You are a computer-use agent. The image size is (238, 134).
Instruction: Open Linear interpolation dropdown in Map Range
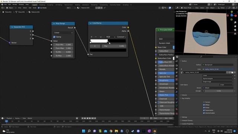coord(63,33)
